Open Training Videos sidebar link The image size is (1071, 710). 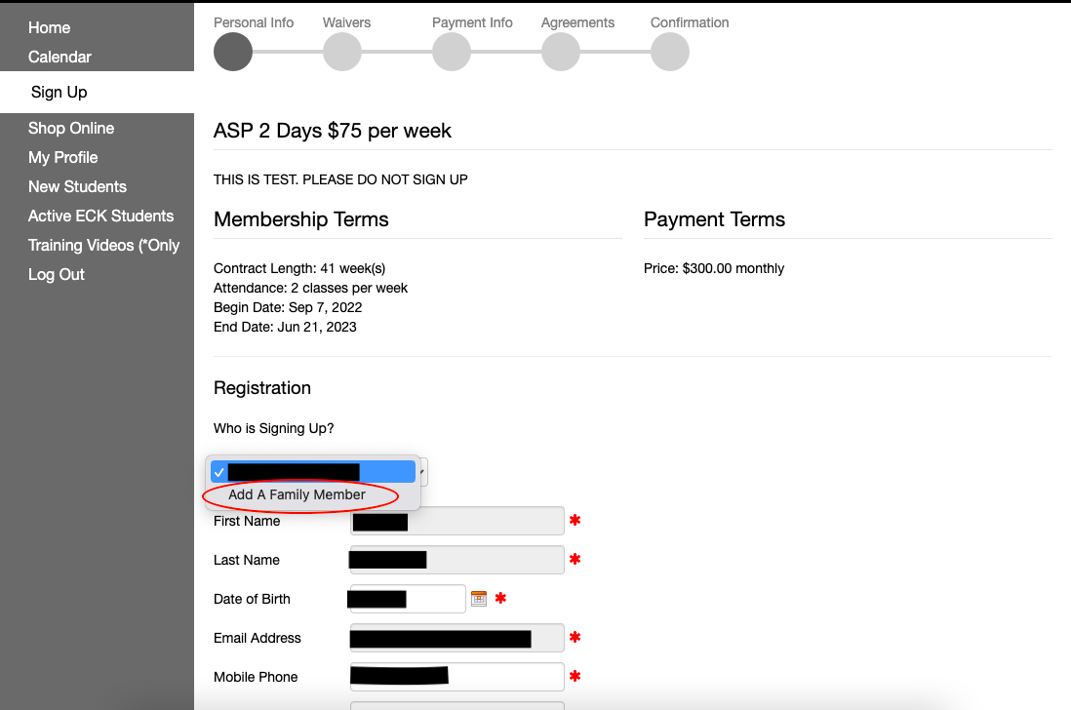(x=103, y=246)
